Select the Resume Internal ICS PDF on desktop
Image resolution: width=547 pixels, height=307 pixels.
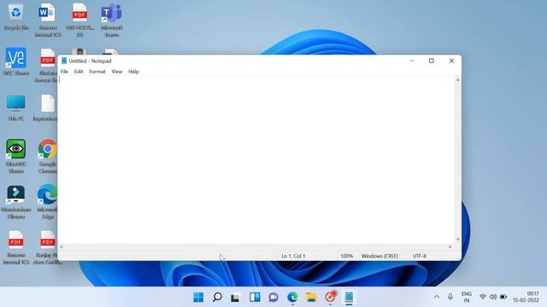16,247
